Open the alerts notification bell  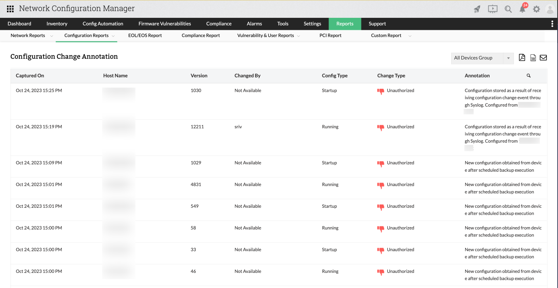pos(522,9)
